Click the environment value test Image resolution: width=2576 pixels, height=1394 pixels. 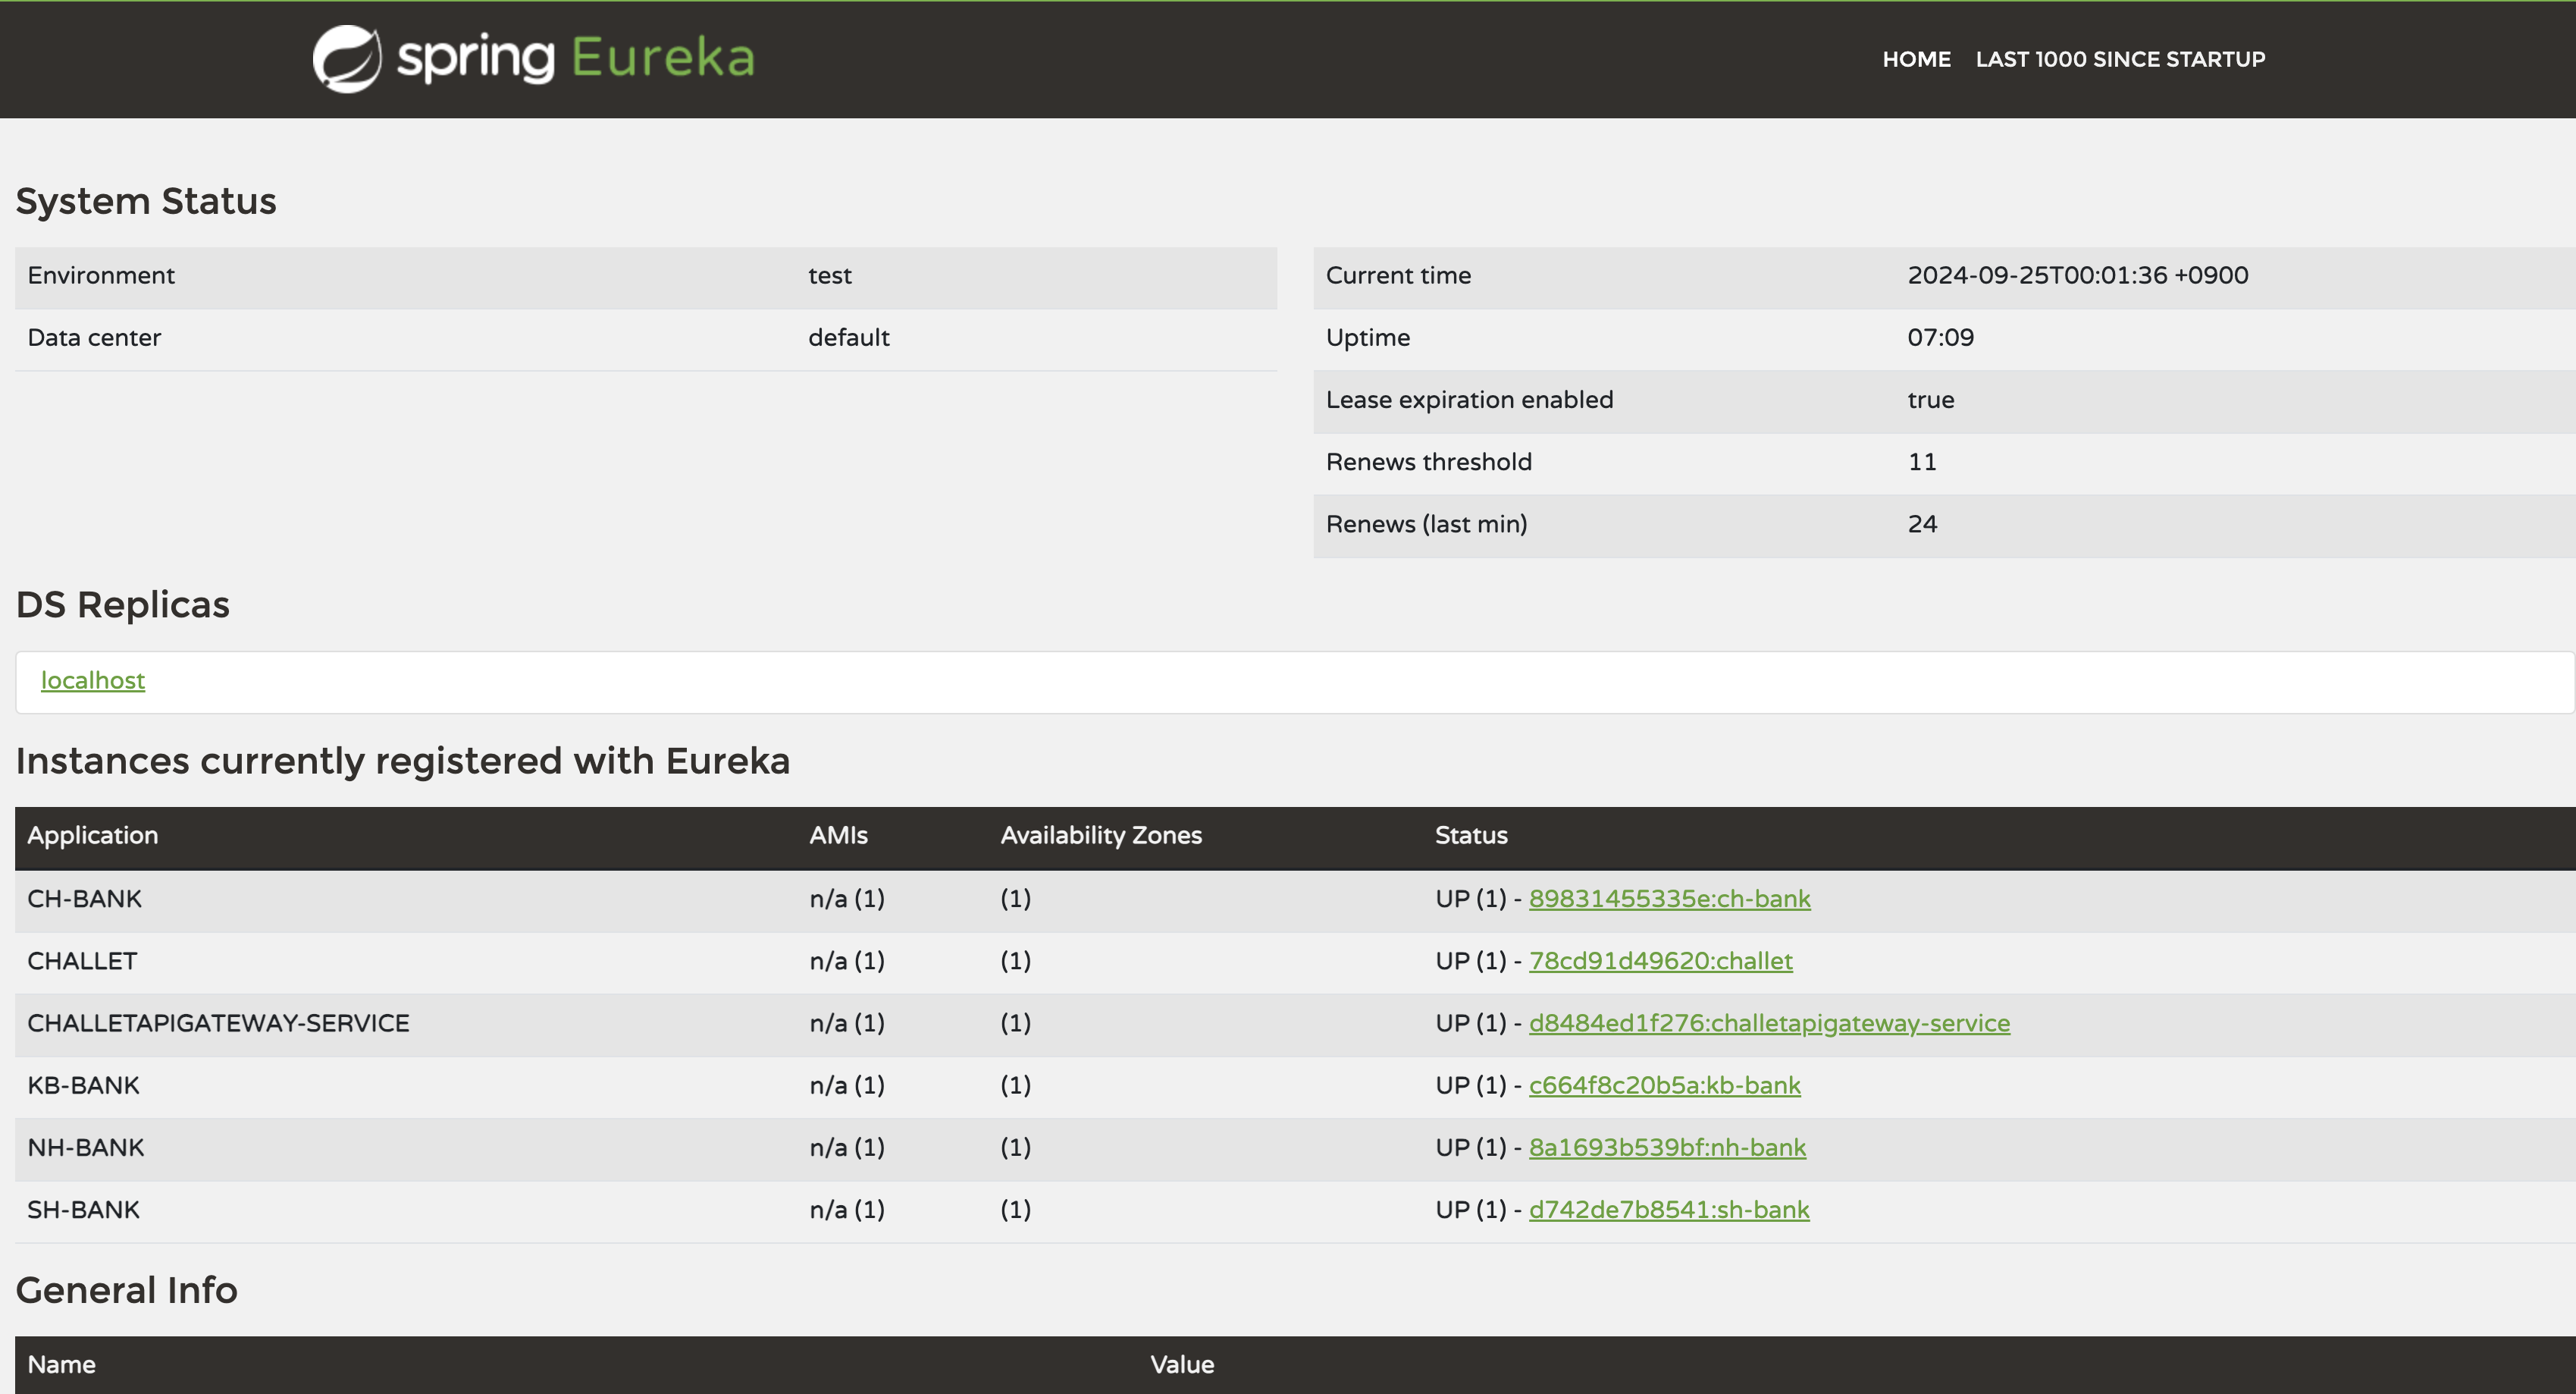[x=830, y=275]
